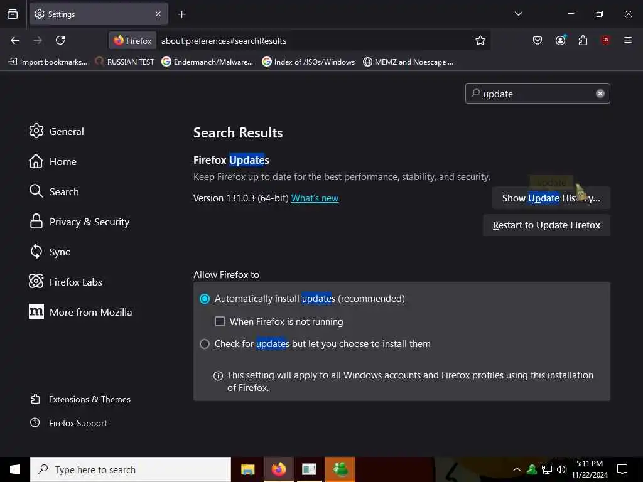
Task: Open the Firefox application menu
Action: point(628,40)
